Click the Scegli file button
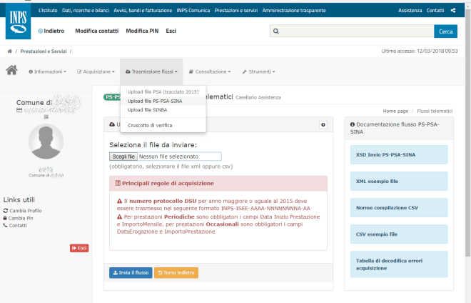 [x=123, y=156]
